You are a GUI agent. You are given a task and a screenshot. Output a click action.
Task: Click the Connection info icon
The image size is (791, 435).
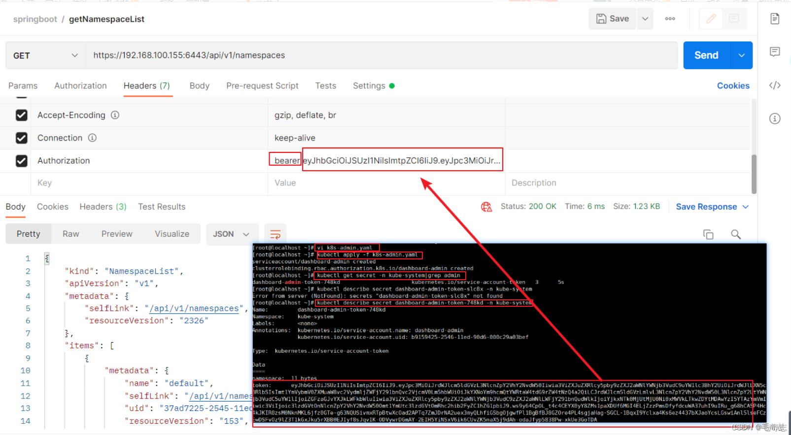coord(92,138)
